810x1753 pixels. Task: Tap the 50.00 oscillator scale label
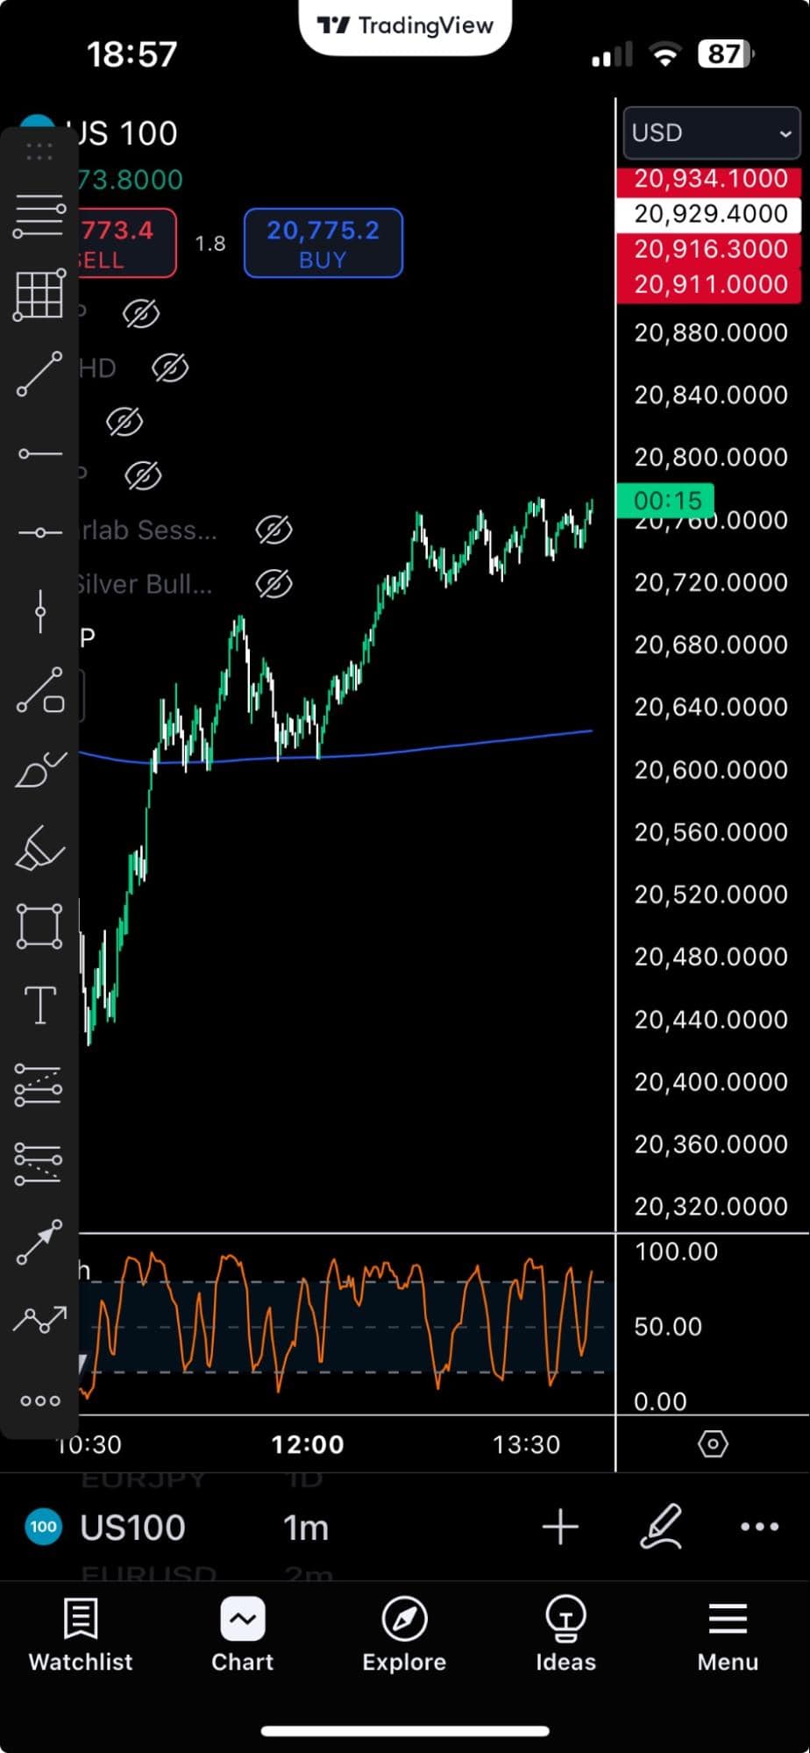[668, 1326]
